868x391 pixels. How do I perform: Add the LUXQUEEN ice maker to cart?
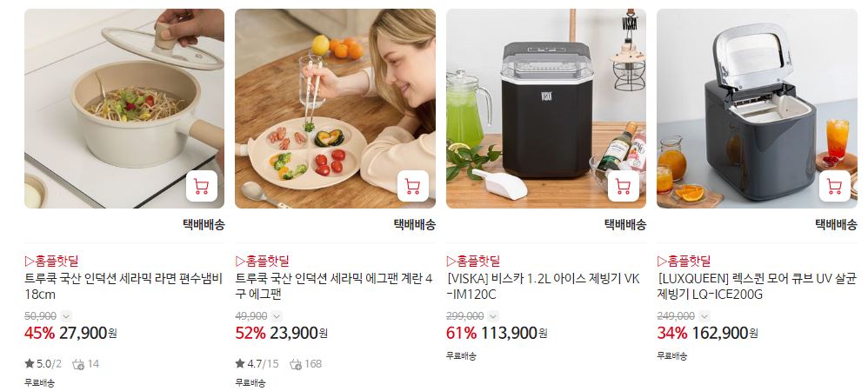coord(834,186)
